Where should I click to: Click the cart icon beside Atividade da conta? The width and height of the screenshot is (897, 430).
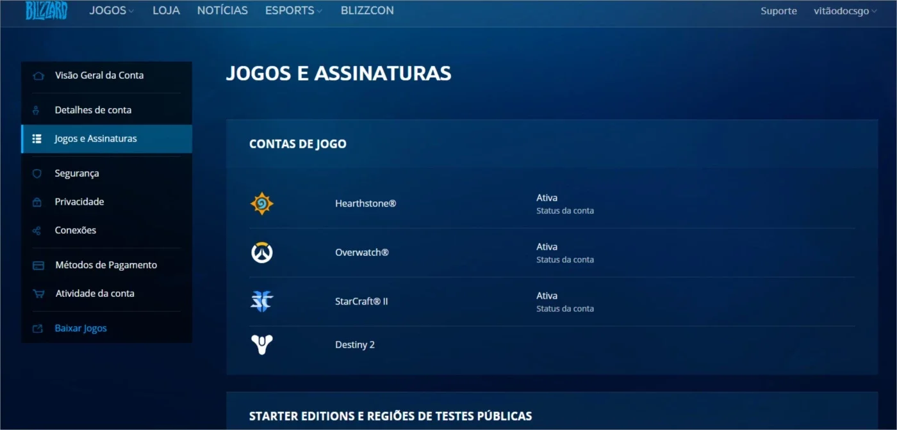(x=38, y=294)
